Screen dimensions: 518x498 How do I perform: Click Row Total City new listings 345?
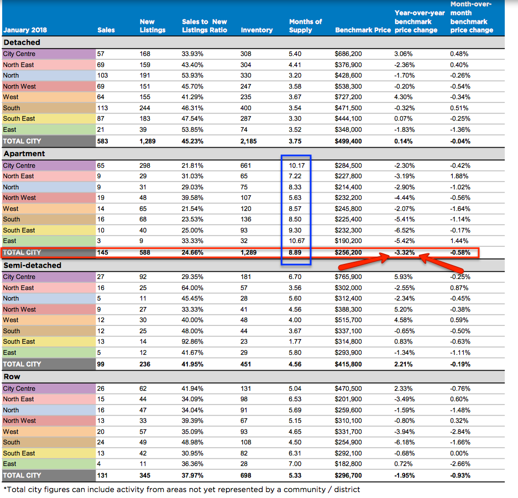(145, 475)
